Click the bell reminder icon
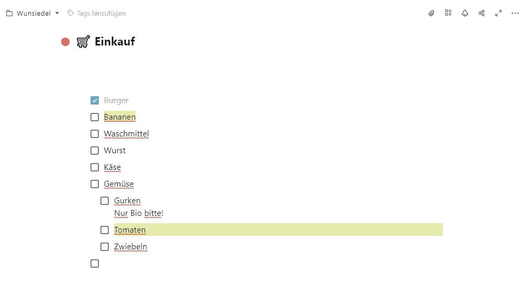Image resolution: width=522 pixels, height=287 pixels. [465, 13]
